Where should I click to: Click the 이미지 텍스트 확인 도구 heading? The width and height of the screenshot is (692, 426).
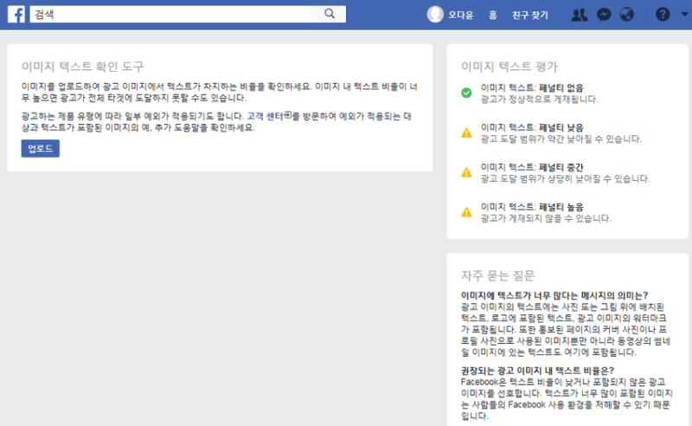(82, 67)
